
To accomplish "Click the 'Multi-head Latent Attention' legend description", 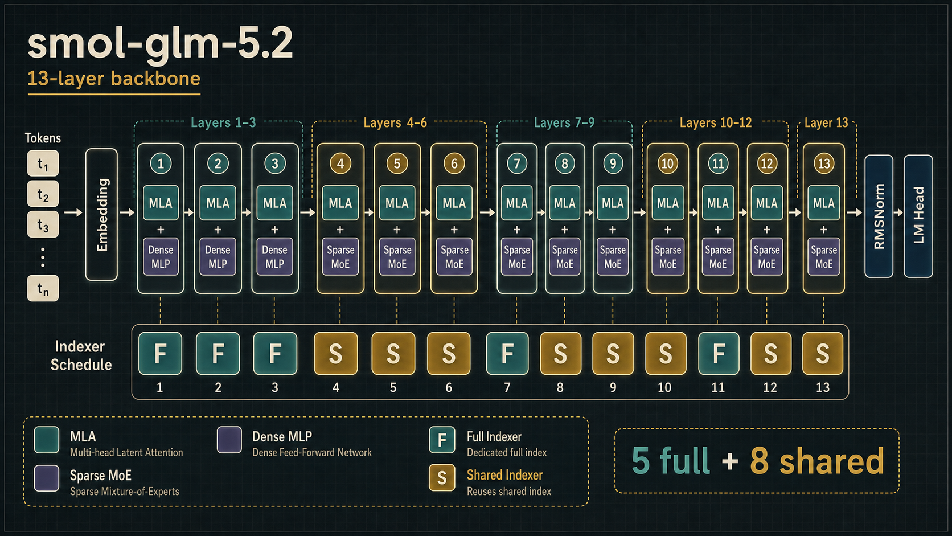I will click(x=126, y=452).
